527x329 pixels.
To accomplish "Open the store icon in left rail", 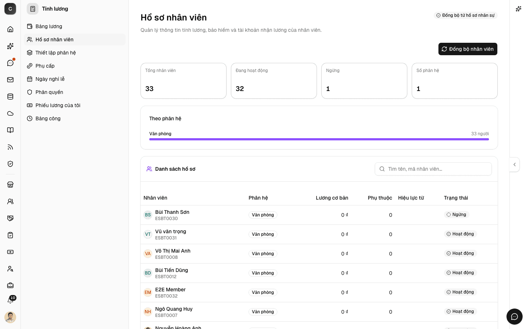I will coord(10,185).
